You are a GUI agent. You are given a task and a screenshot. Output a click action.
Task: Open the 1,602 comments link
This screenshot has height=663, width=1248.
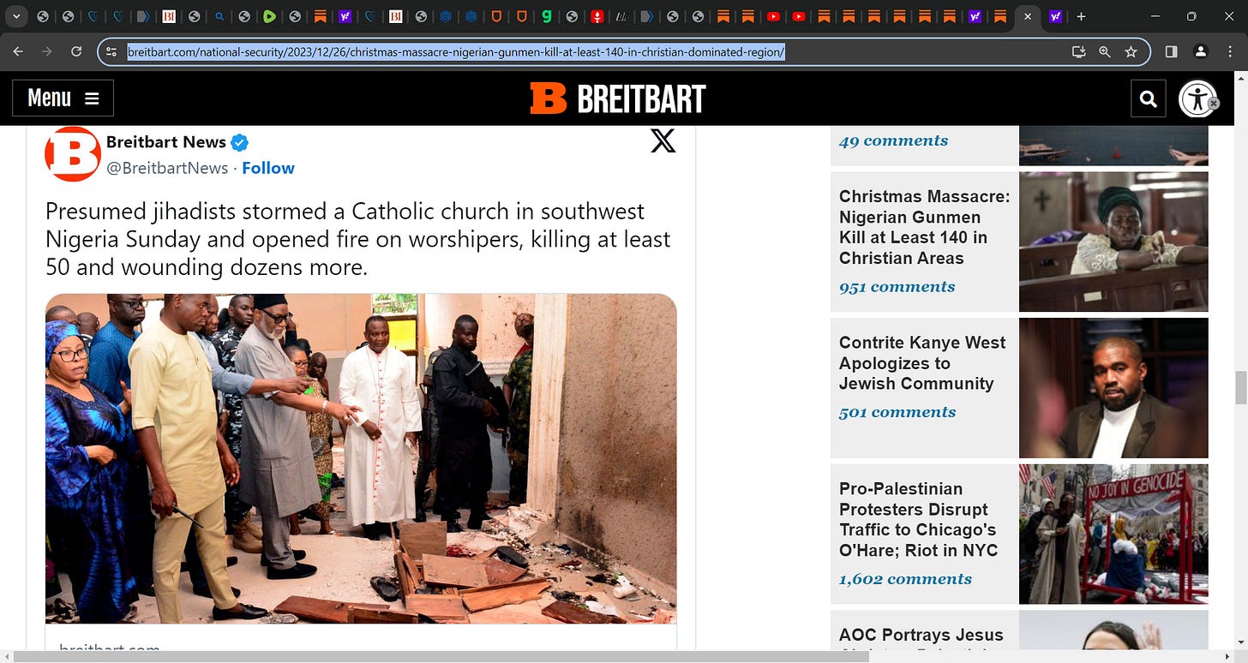tap(905, 579)
